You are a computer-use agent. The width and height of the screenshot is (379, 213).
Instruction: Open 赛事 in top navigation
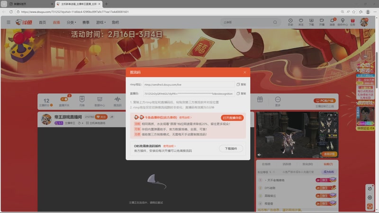click(x=86, y=22)
